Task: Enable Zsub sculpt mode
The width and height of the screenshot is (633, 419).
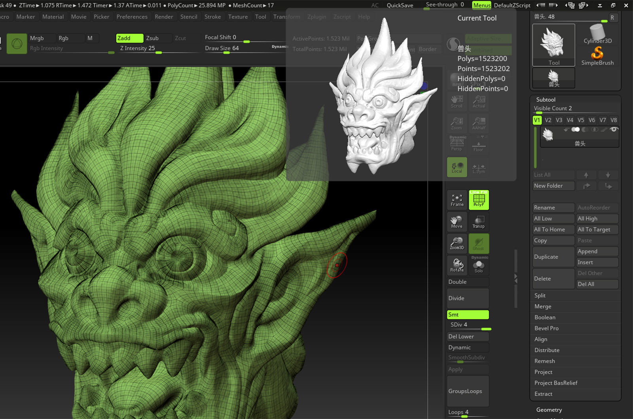Action: [x=158, y=38]
